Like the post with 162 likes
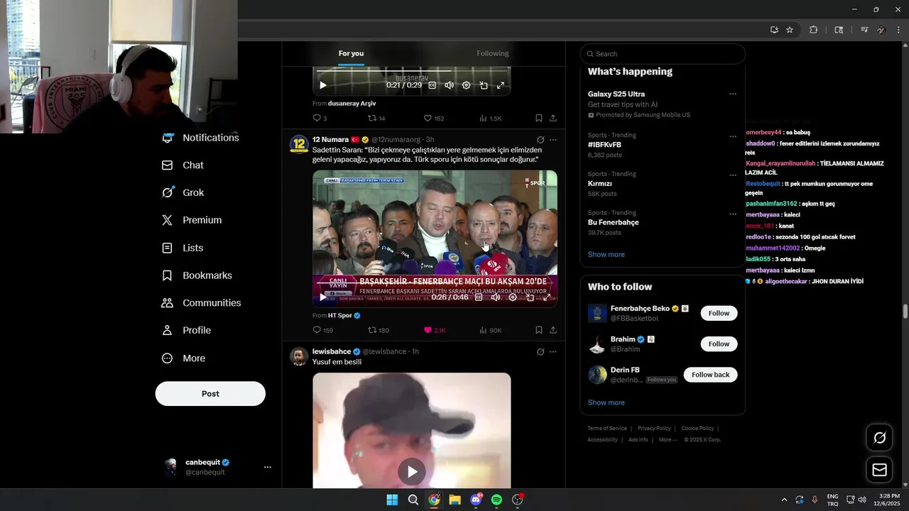Viewport: 909px width, 511px height. [x=433, y=119]
